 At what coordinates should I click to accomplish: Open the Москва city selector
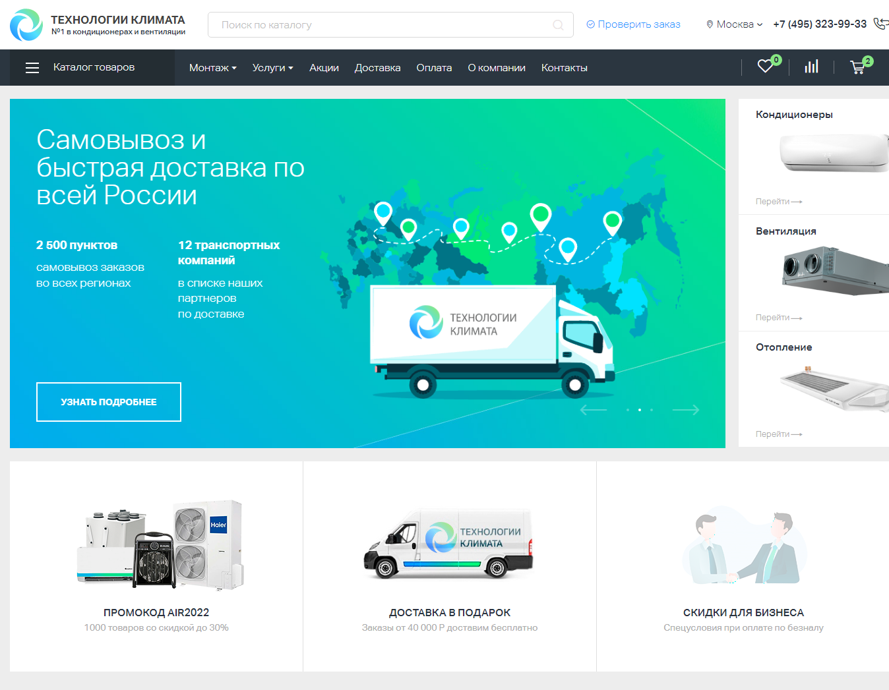[x=734, y=24]
